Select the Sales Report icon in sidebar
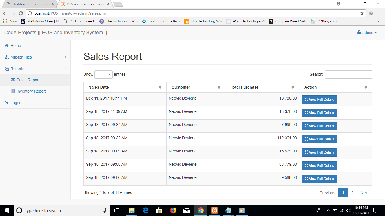This screenshot has width=385, height=216. click(13, 80)
